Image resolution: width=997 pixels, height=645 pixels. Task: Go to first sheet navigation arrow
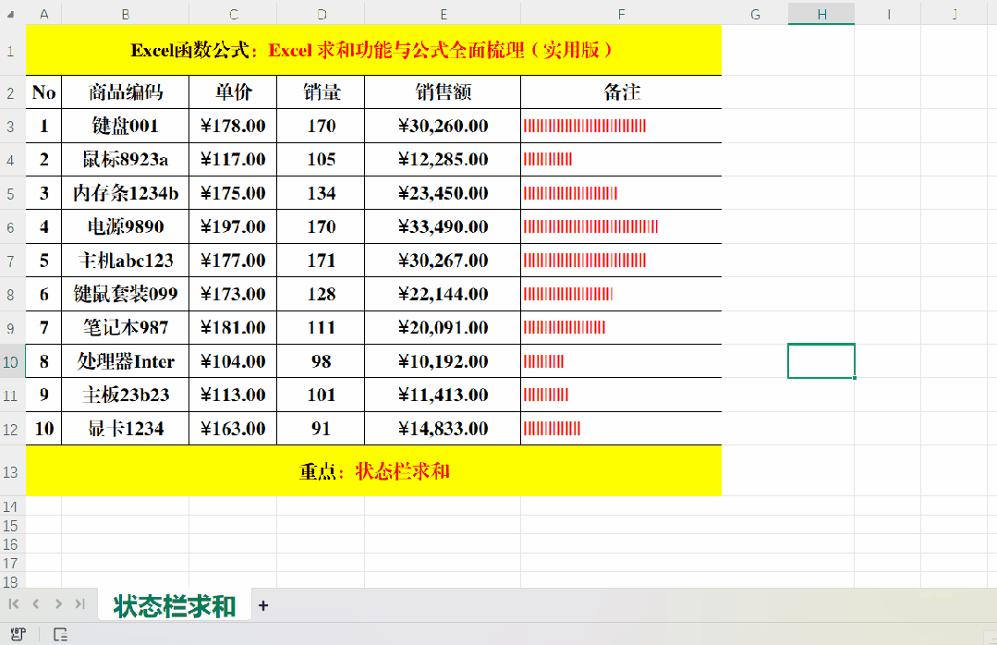click(x=13, y=603)
